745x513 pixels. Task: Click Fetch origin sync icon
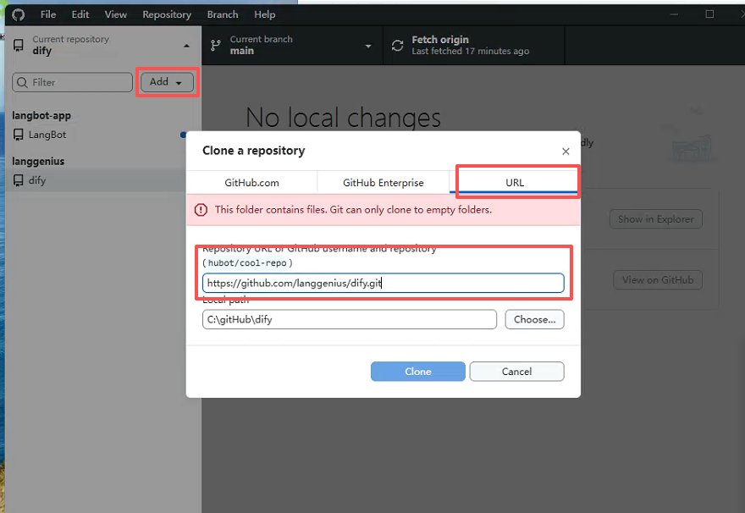[x=397, y=46]
